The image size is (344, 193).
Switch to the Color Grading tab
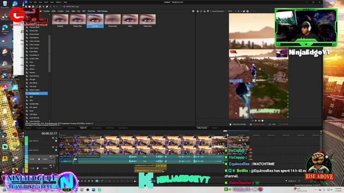tap(96, 128)
